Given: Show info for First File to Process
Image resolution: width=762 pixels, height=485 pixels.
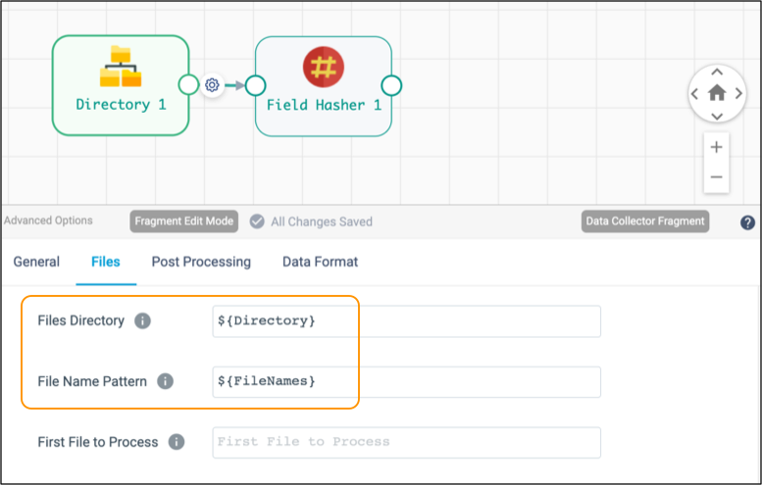Looking at the screenshot, I should click(177, 442).
